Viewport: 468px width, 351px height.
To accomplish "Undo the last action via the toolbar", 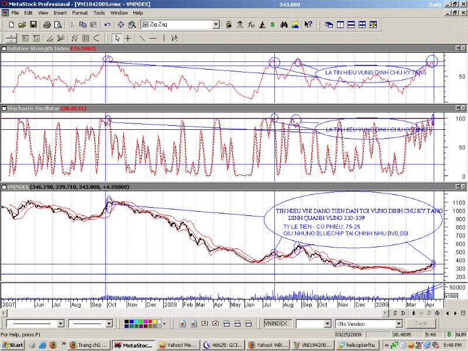I will (107, 25).
